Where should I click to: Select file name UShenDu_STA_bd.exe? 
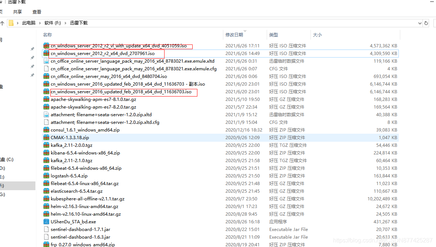click(x=73, y=222)
